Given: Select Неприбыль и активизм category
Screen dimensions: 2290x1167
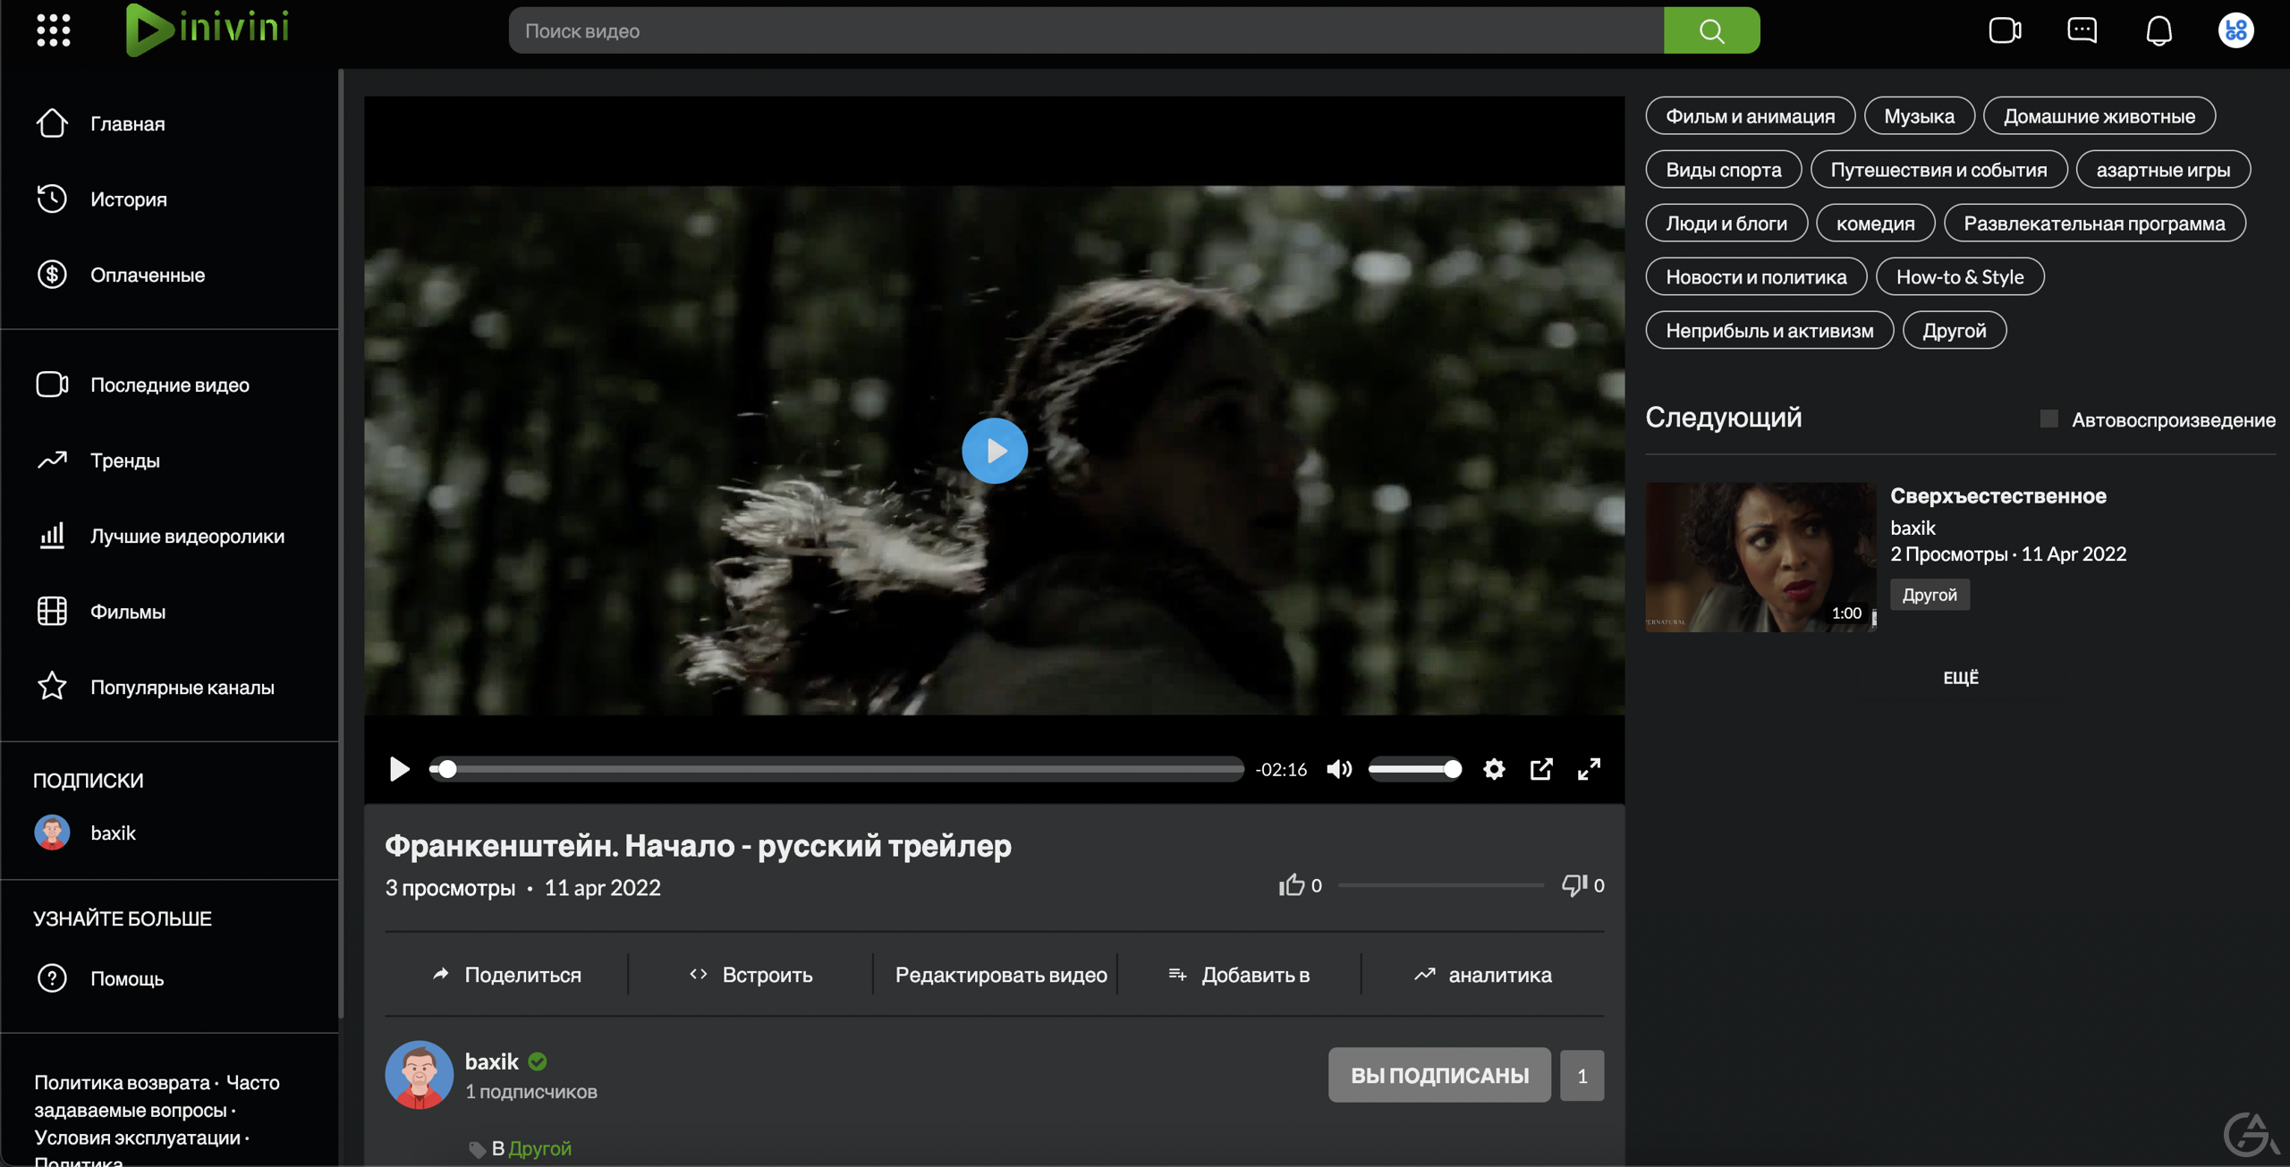Looking at the screenshot, I should pyautogui.click(x=1769, y=331).
